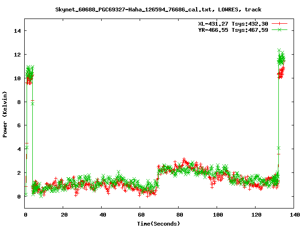Select the YR-466.55 Tsys:467.59 legend label
Screen dimensions: 304x228
tap(233, 30)
